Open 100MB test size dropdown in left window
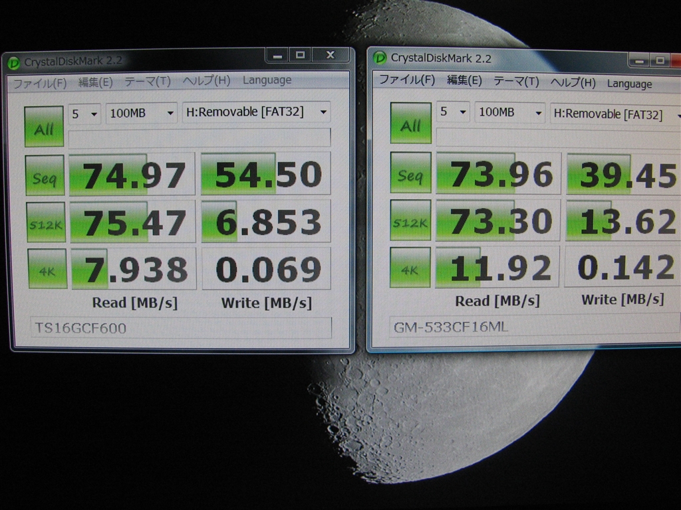The height and width of the screenshot is (510, 681). [142, 113]
